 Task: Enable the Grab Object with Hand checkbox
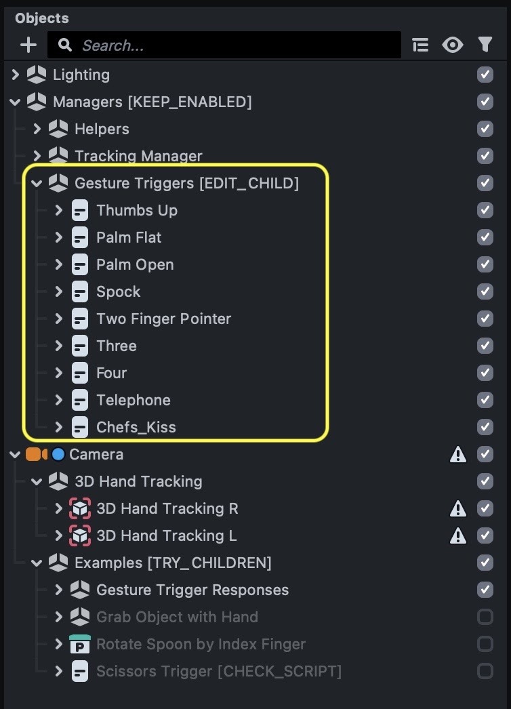tap(485, 617)
